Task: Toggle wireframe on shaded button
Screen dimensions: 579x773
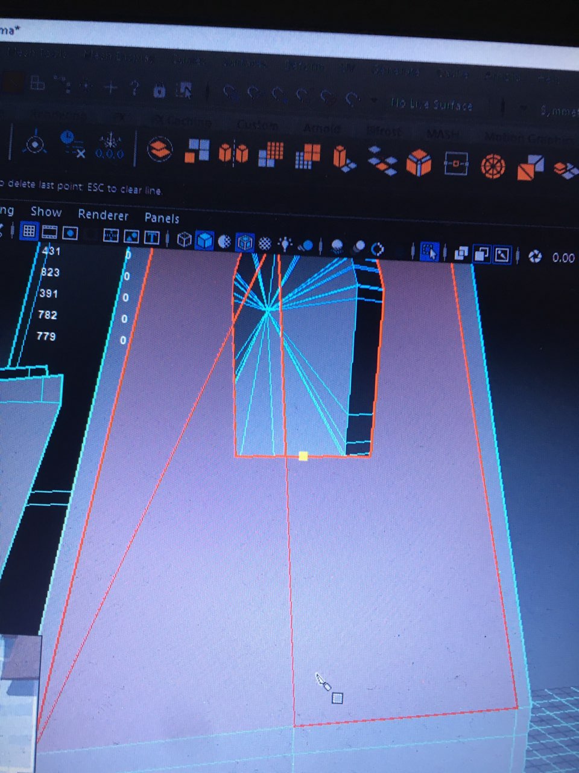Action: 244,242
